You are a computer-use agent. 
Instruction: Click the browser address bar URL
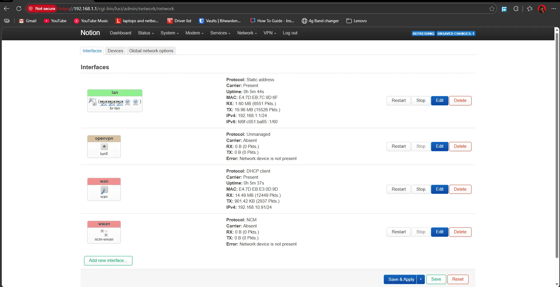coord(117,9)
